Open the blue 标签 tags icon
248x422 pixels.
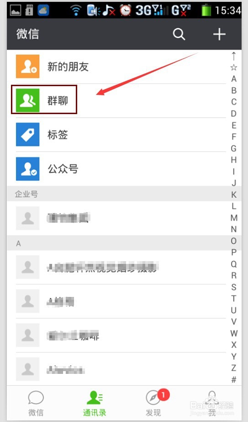(28, 135)
